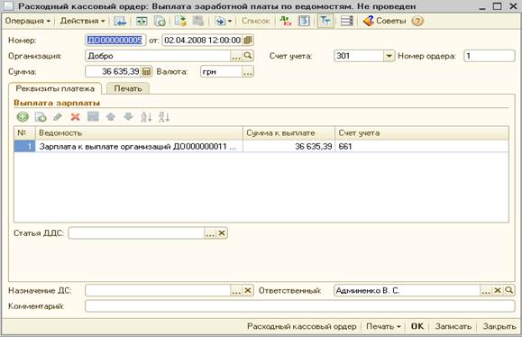Expand the Счет учета 301 dropdown
The height and width of the screenshot is (337, 522).
[389, 56]
